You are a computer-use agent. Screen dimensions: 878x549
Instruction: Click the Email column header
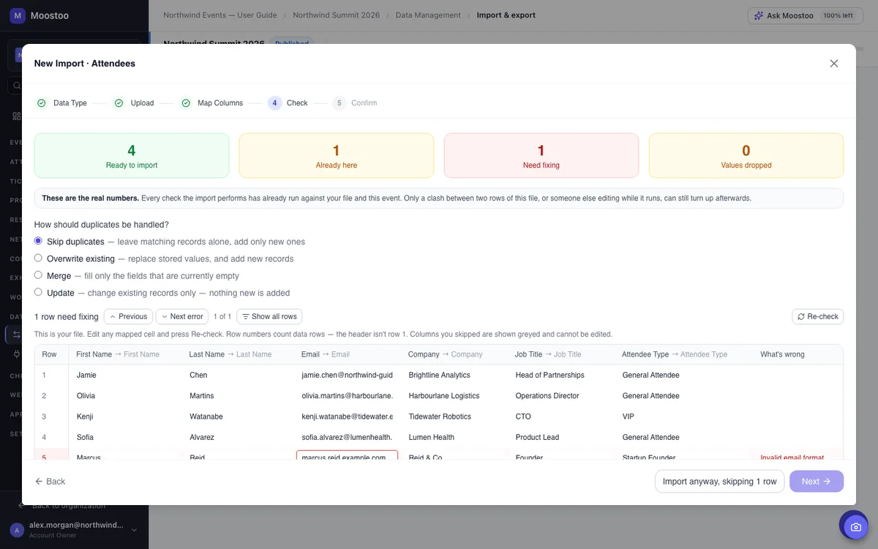pos(326,354)
